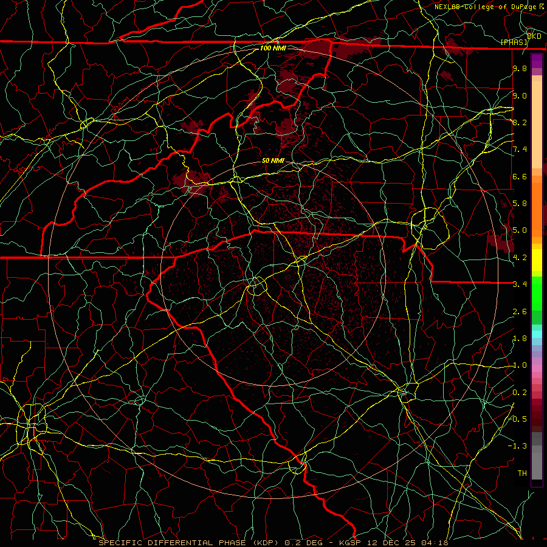The width and height of the screenshot is (547, 547).
Task: Pick the bright green band of the legend
Action: point(537,294)
